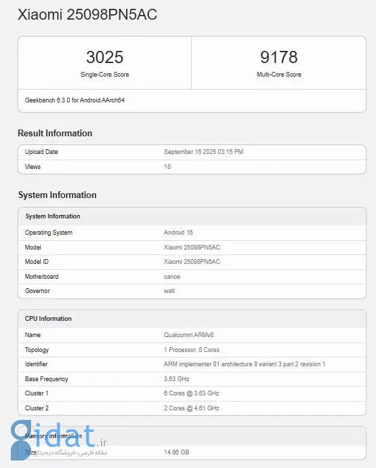Click the Upload Date value

(203, 152)
